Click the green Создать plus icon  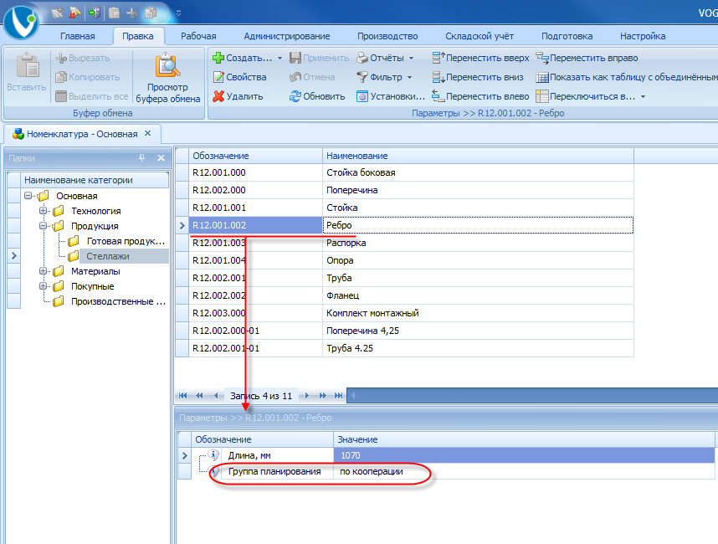pyautogui.click(x=218, y=58)
